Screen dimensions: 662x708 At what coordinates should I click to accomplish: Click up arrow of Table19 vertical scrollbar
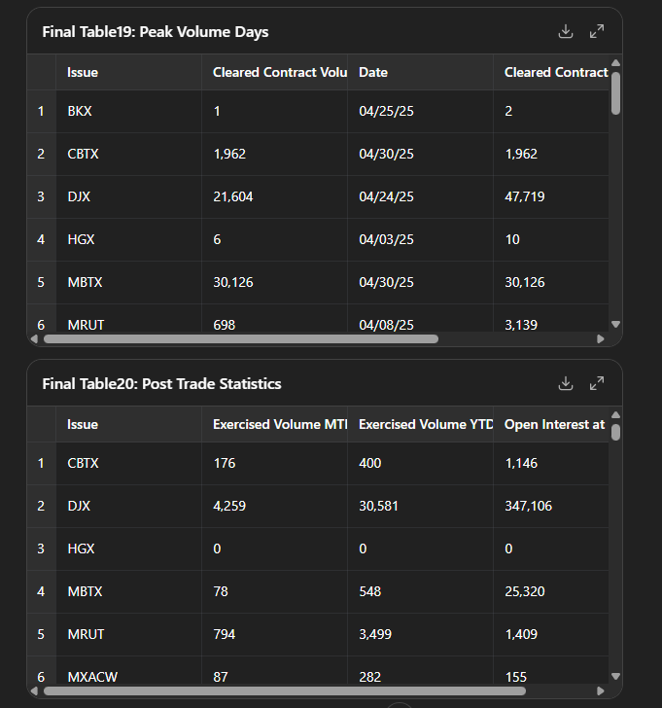click(x=615, y=63)
